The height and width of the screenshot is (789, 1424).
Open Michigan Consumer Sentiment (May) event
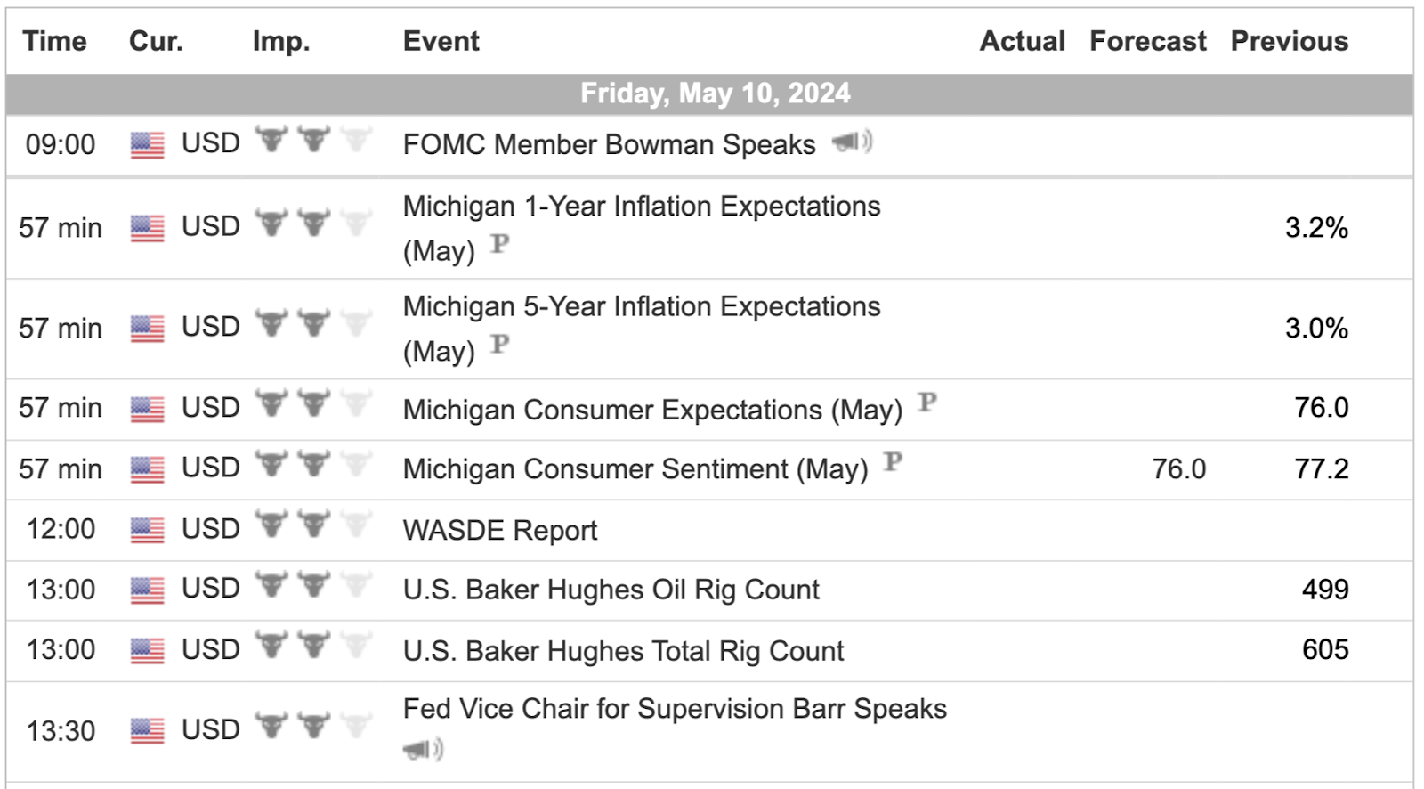tap(635, 469)
